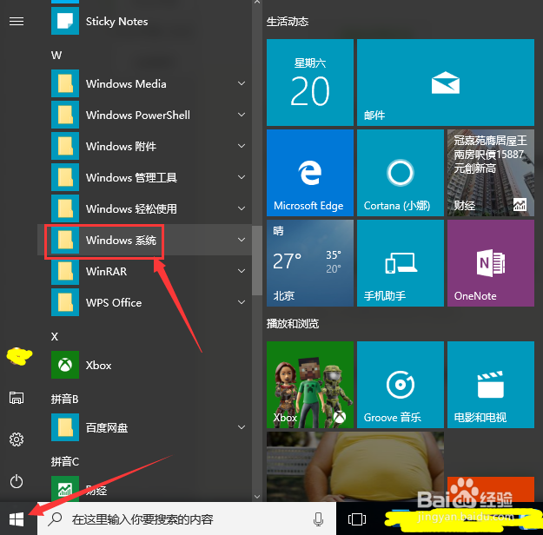Screen dimensions: 543x535
Task: Launch Sticky Notes app
Action: pyautogui.click(x=144, y=22)
